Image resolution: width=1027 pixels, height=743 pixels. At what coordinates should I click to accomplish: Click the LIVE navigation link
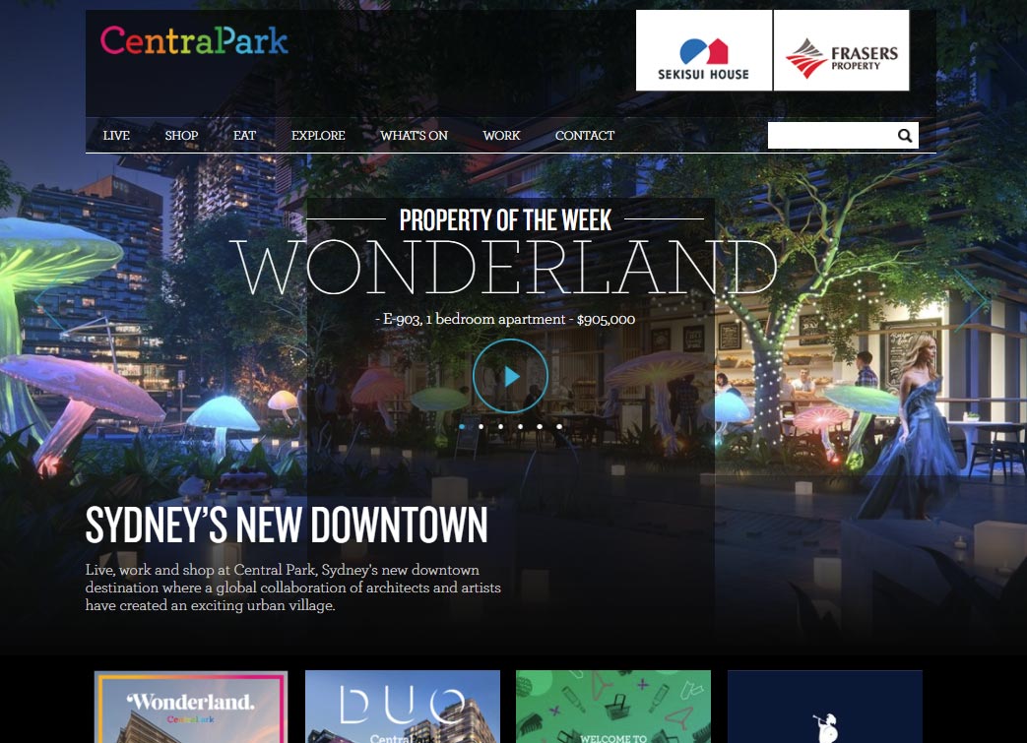116,136
